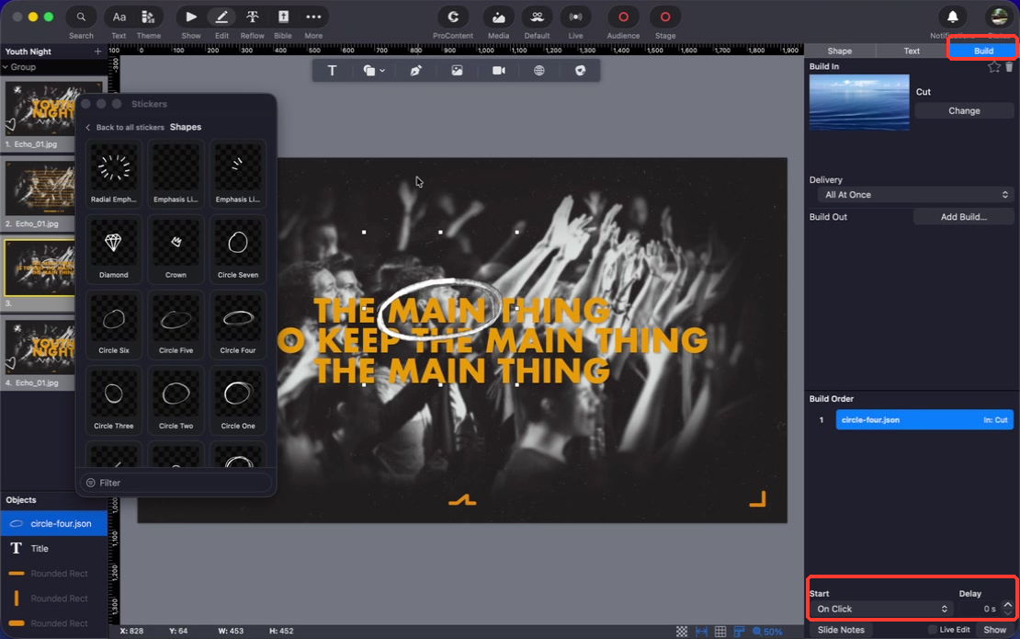Choose the Circle Seven sticker
1020x639 pixels.
pos(238,249)
